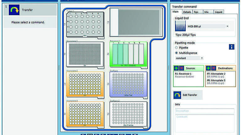Click the Sources panel header
This screenshot has height=135, width=241.
(x=188, y=68)
